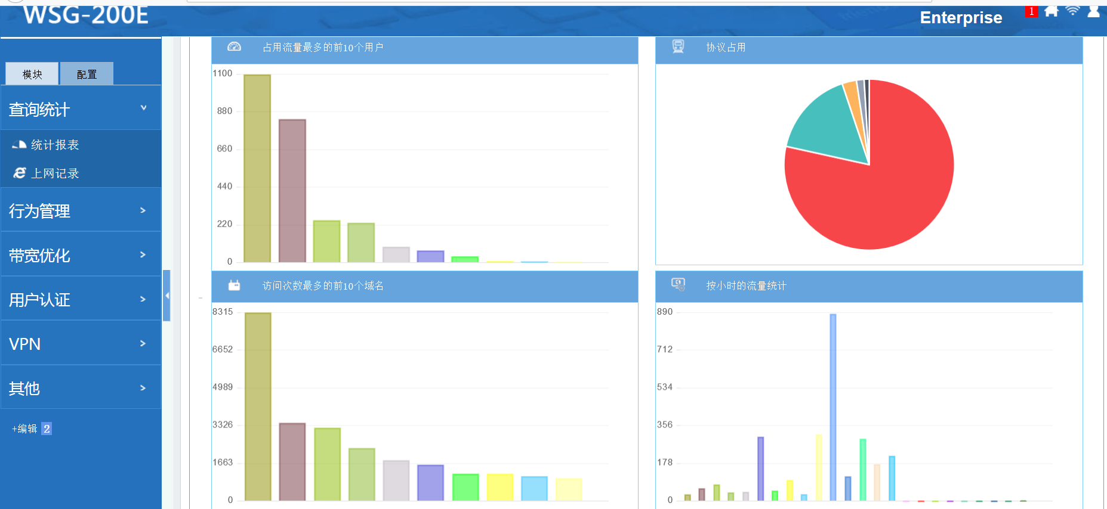The height and width of the screenshot is (509, 1107).
Task: Open 上网记录 in the sidebar
Action: click(x=54, y=173)
